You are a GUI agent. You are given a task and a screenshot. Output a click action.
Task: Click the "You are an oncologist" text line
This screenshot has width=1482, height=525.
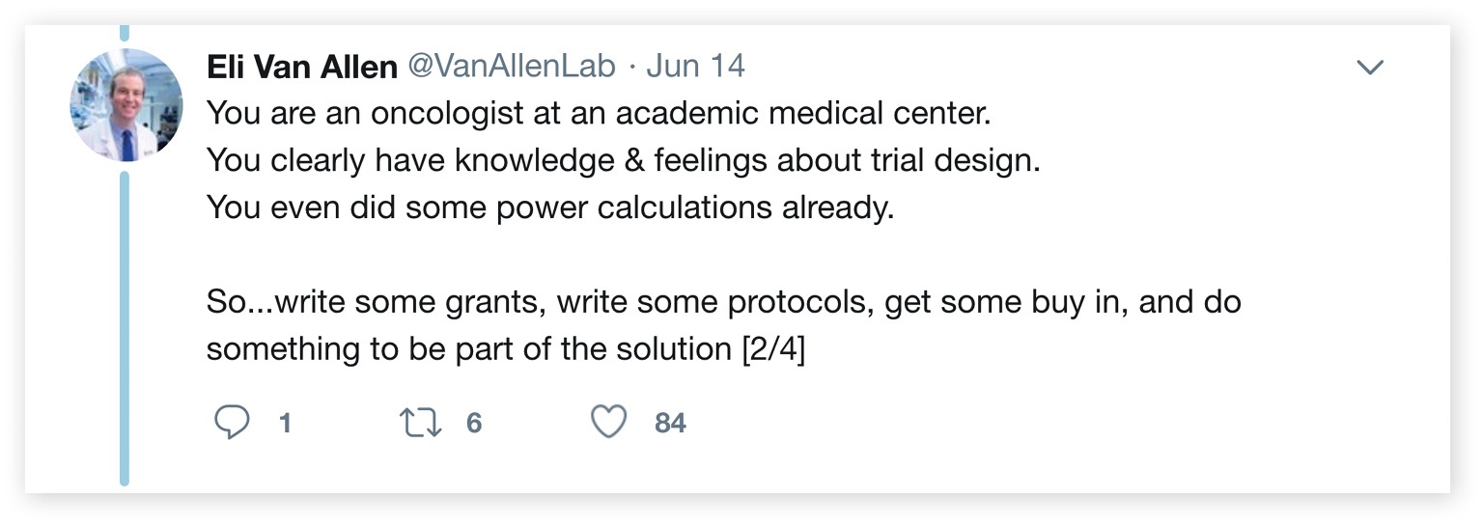599,114
